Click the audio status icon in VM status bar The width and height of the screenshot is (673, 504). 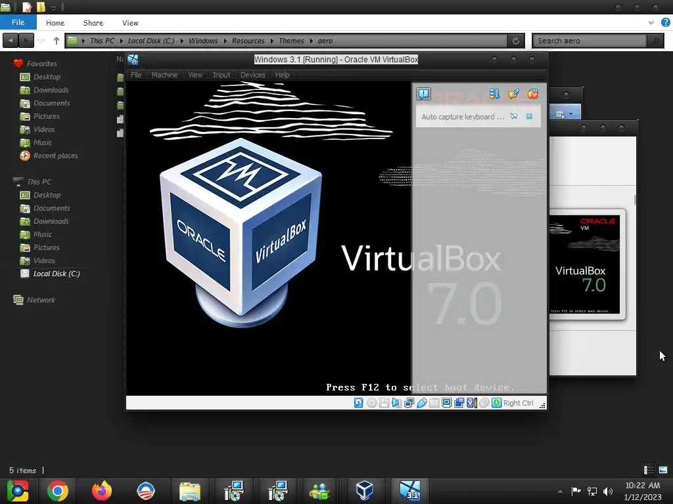396,403
